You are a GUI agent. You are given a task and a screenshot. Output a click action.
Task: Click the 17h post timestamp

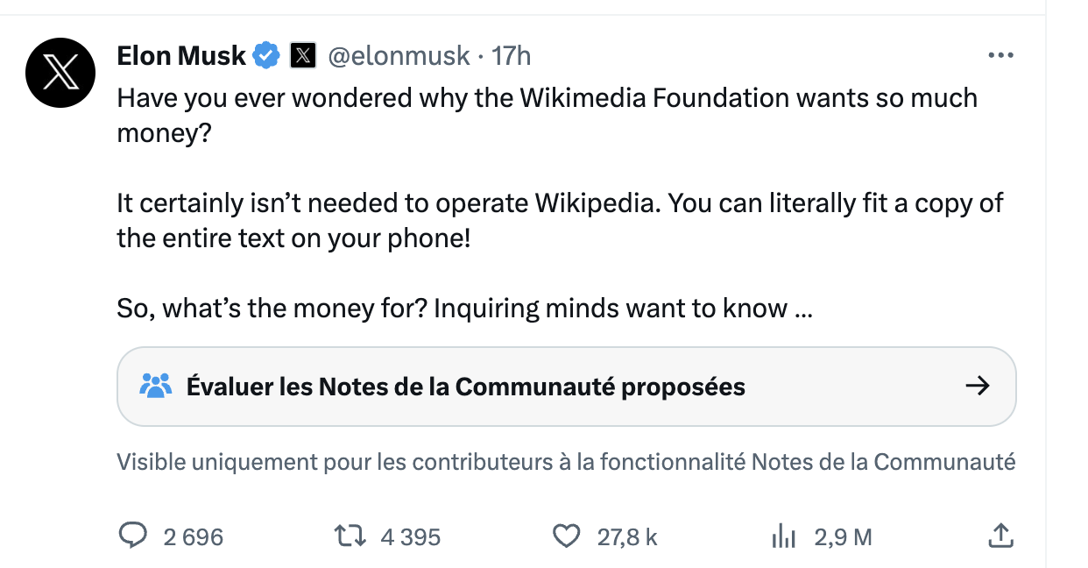click(x=511, y=56)
